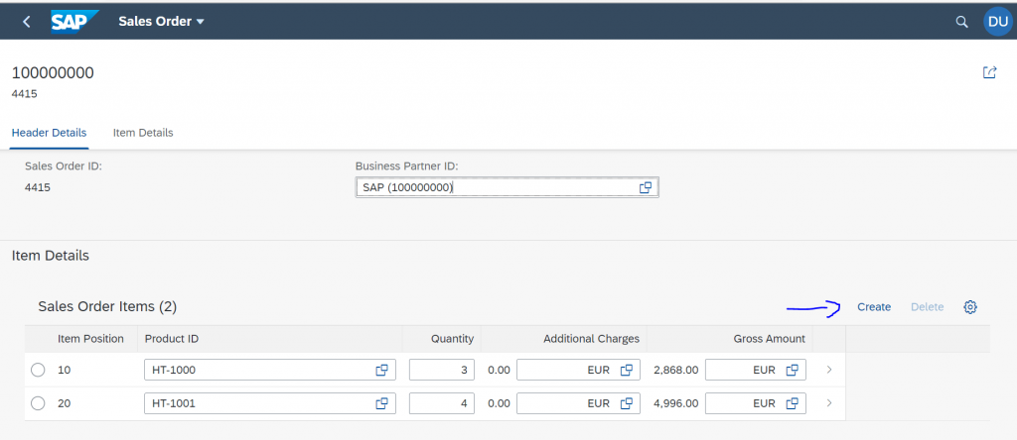Select the radio button for item 20

click(x=38, y=403)
